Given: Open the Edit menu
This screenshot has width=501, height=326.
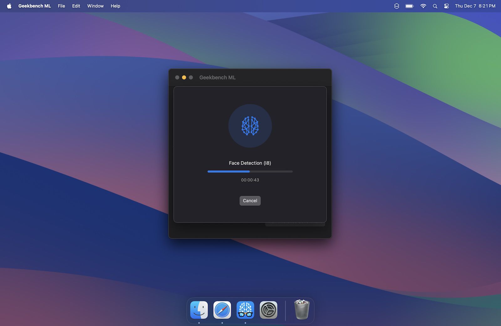Looking at the screenshot, I should [76, 6].
